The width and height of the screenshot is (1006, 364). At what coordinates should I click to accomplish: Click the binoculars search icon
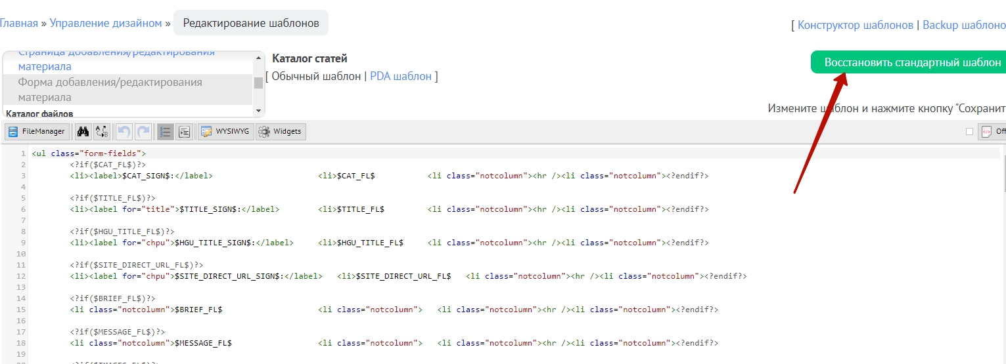[x=83, y=132]
